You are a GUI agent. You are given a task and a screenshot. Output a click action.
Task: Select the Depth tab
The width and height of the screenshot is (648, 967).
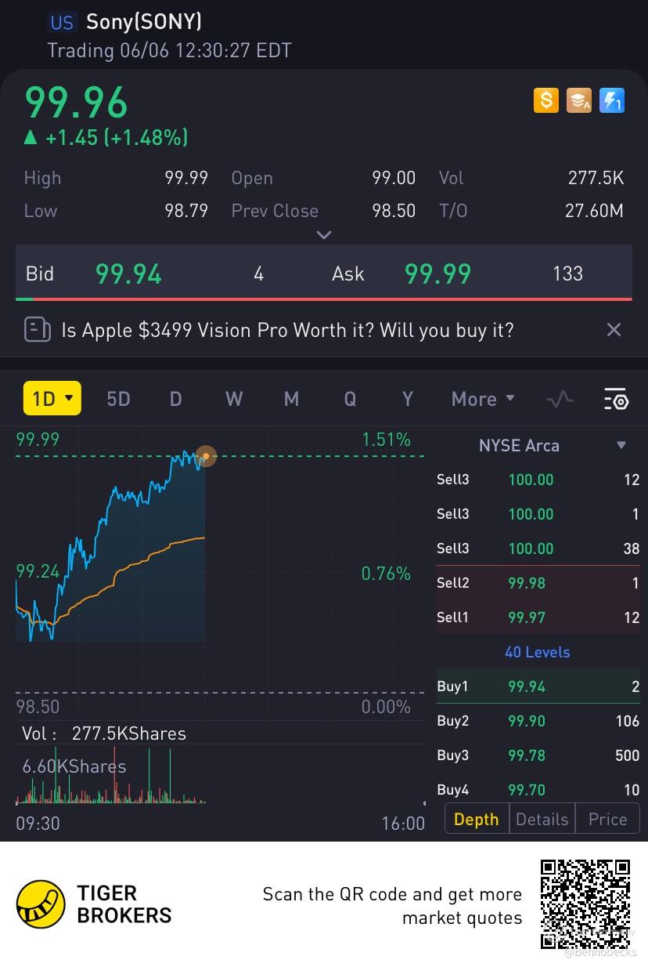477,819
